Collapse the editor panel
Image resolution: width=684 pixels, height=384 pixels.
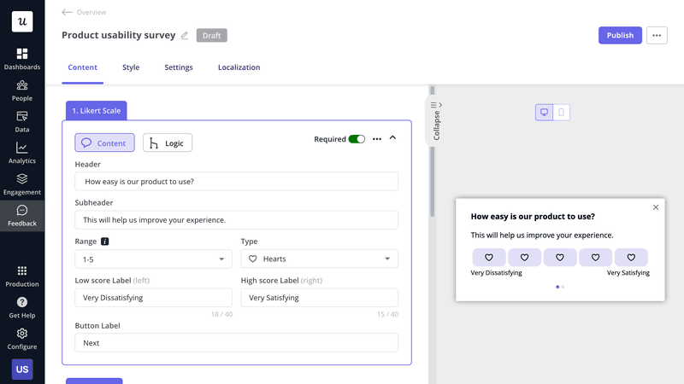coord(436,121)
